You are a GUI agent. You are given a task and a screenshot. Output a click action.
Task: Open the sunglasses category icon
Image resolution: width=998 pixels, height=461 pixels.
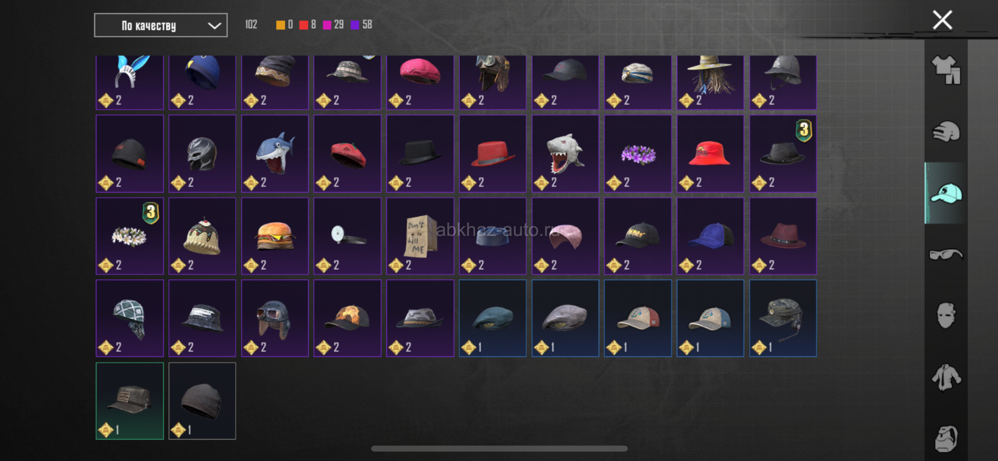[x=946, y=255]
